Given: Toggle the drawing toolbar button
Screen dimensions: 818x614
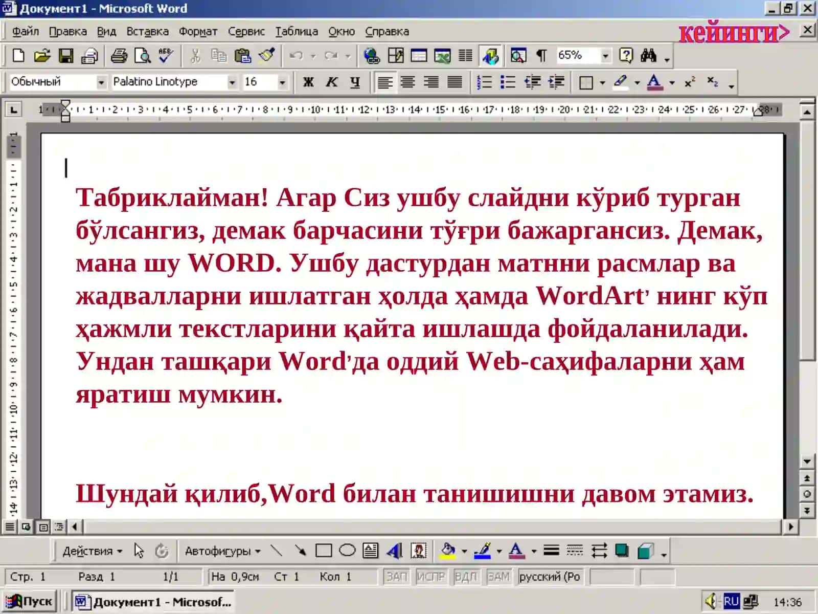Looking at the screenshot, I should 491,55.
